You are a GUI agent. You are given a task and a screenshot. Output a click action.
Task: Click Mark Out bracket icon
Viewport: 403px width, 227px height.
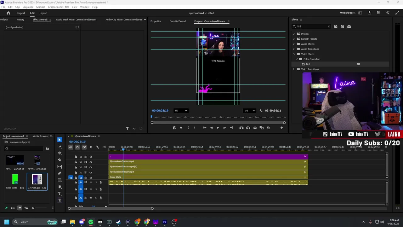pyautogui.click(x=194, y=128)
